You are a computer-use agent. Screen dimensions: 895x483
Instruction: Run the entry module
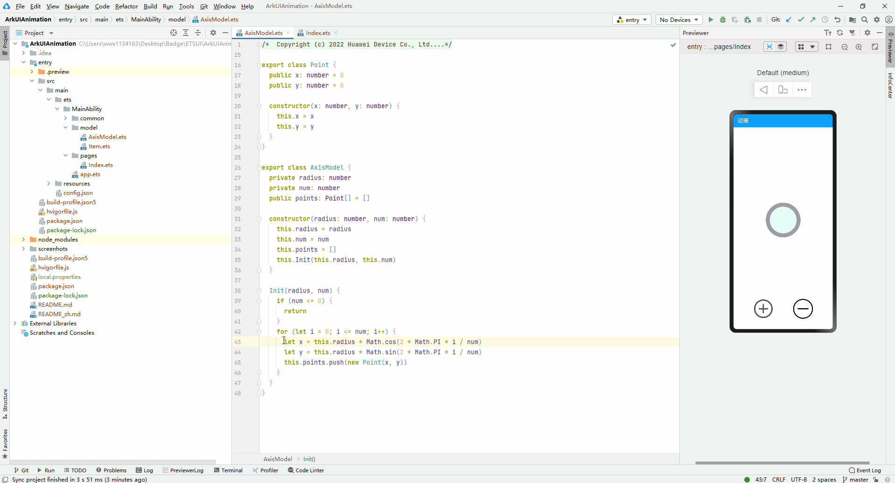coord(711,20)
